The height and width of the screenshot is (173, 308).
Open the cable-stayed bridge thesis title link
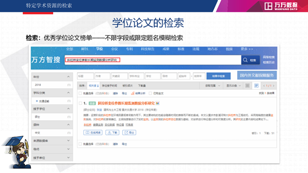pos(126,103)
